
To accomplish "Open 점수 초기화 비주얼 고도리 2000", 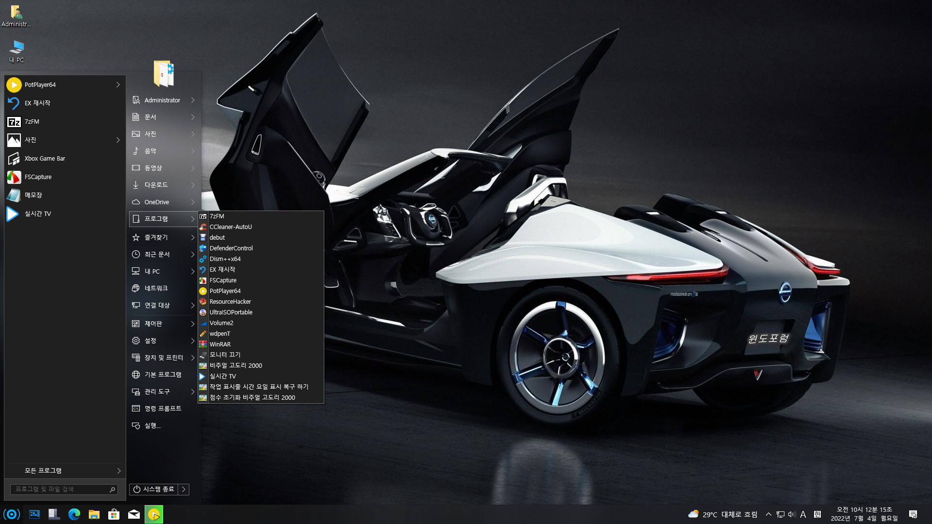I will tap(261, 398).
